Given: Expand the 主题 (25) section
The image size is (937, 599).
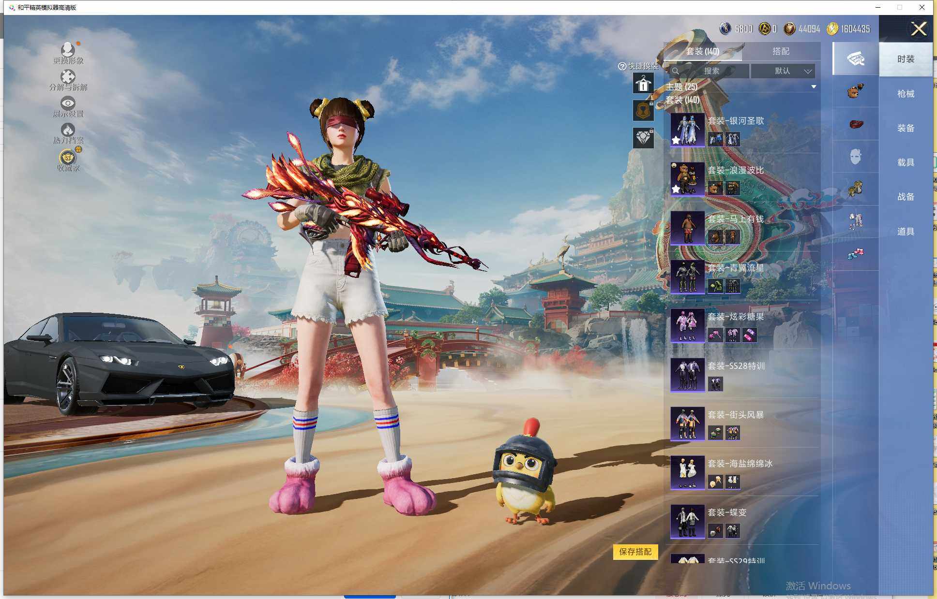Looking at the screenshot, I should coord(813,87).
